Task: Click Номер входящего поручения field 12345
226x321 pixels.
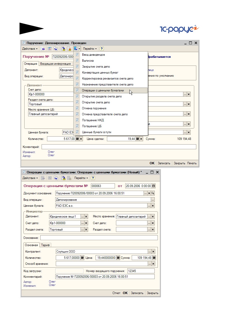Action: [x=141, y=271]
